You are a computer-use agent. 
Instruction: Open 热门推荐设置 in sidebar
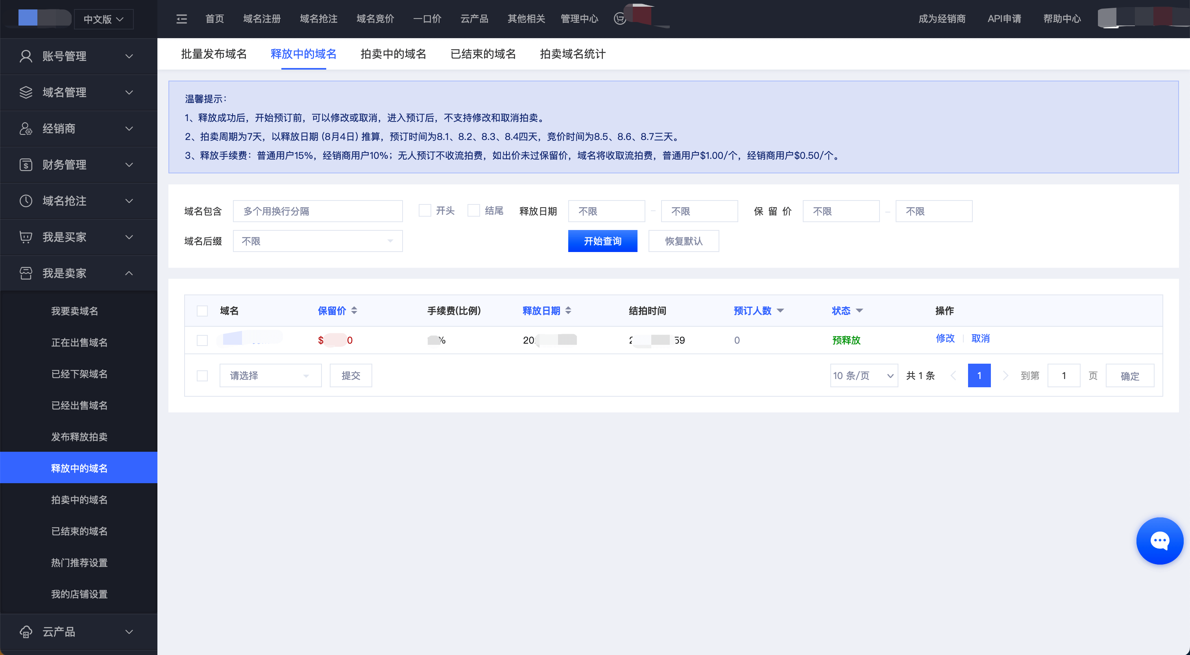point(79,563)
